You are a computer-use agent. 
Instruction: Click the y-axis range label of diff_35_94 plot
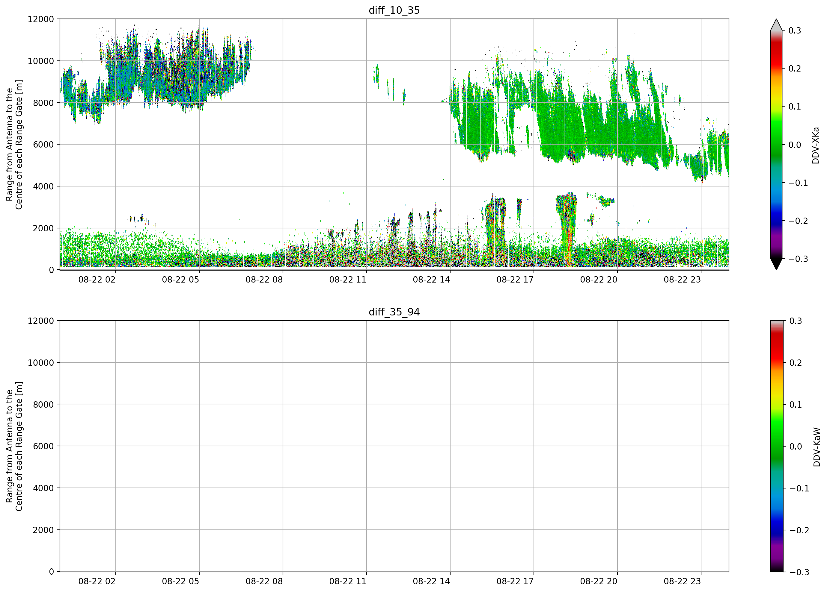pyautogui.click(x=14, y=446)
